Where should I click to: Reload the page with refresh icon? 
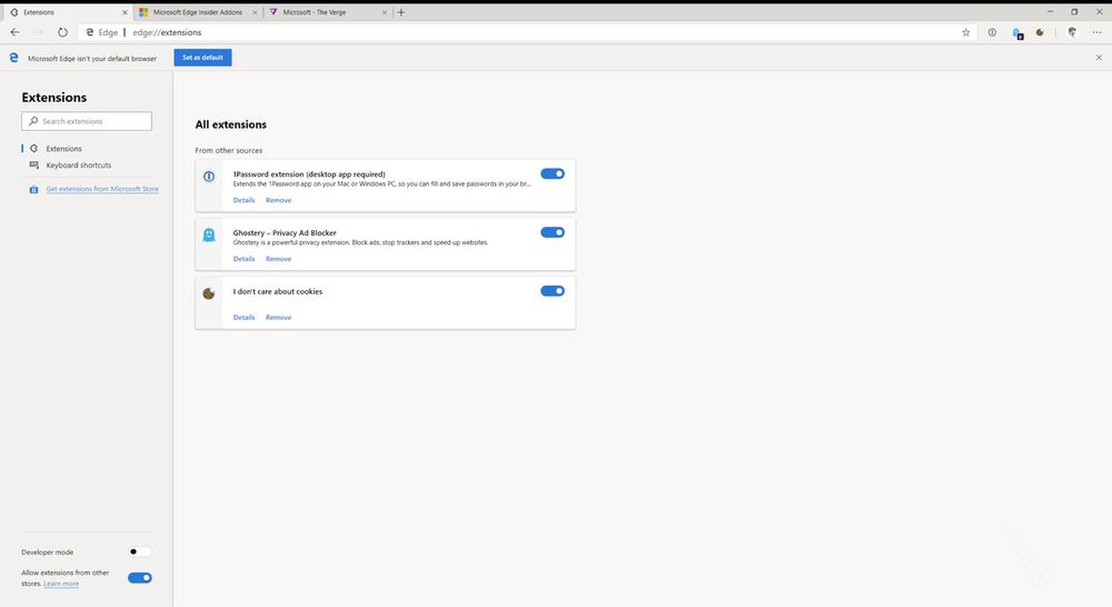click(62, 33)
